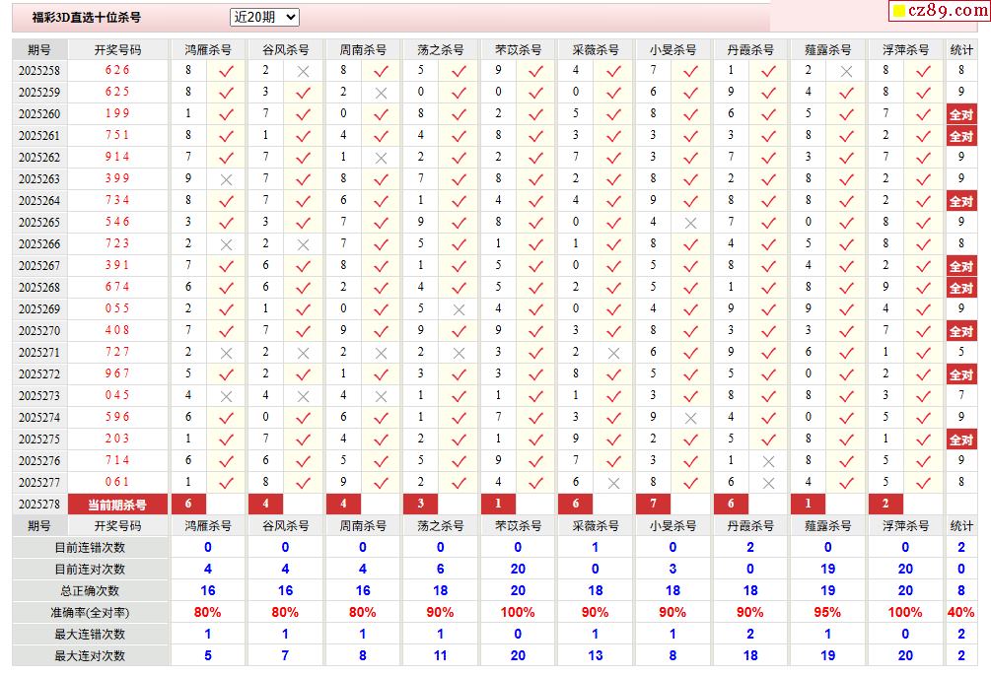Viewport: 991px width, 676px height.
Task: Click 总正确次数 row label
Action: point(90,591)
